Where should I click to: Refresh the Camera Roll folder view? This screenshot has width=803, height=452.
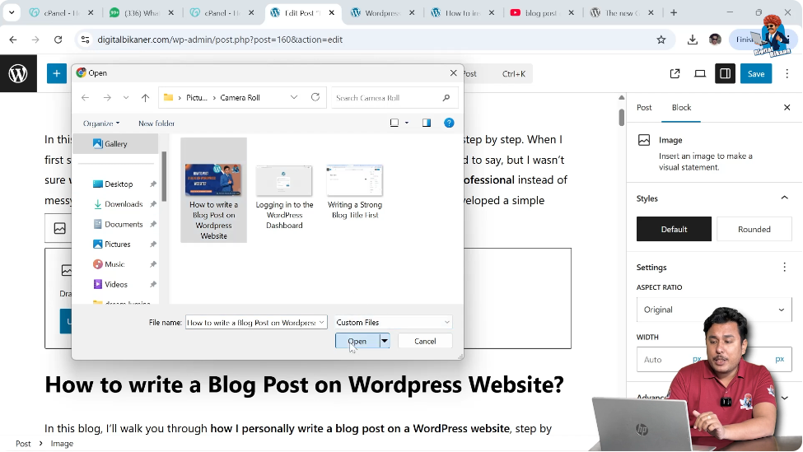(x=315, y=97)
